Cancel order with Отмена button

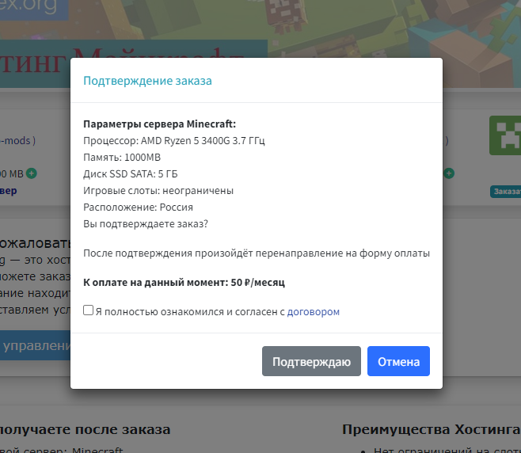pos(398,361)
